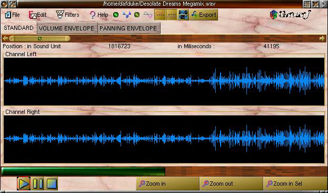328x193 pixels.
Task: Switch to the Panning Envelope tab
Action: (129, 28)
